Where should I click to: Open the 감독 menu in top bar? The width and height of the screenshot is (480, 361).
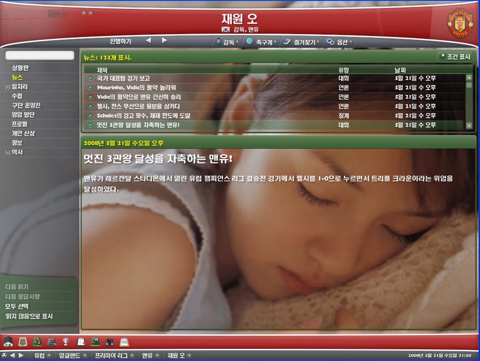pos(227,42)
